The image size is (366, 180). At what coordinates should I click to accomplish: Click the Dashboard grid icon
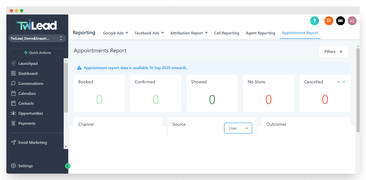click(x=13, y=73)
